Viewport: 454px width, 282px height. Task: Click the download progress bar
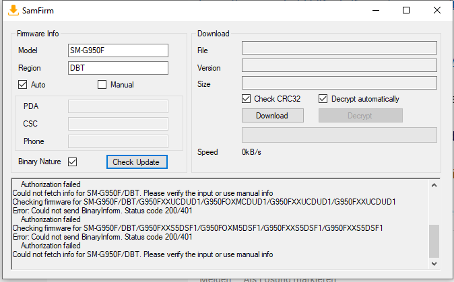tap(339, 135)
